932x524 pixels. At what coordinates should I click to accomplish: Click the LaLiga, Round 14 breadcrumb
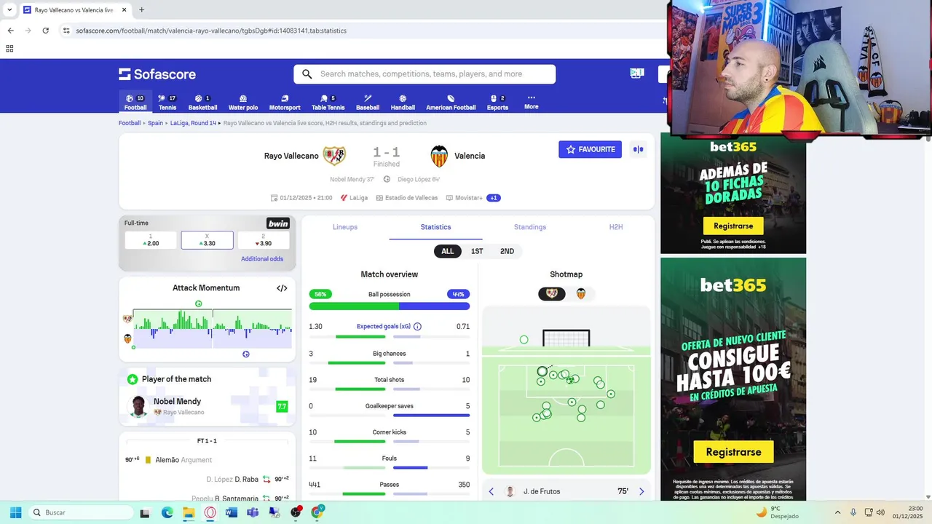point(193,123)
